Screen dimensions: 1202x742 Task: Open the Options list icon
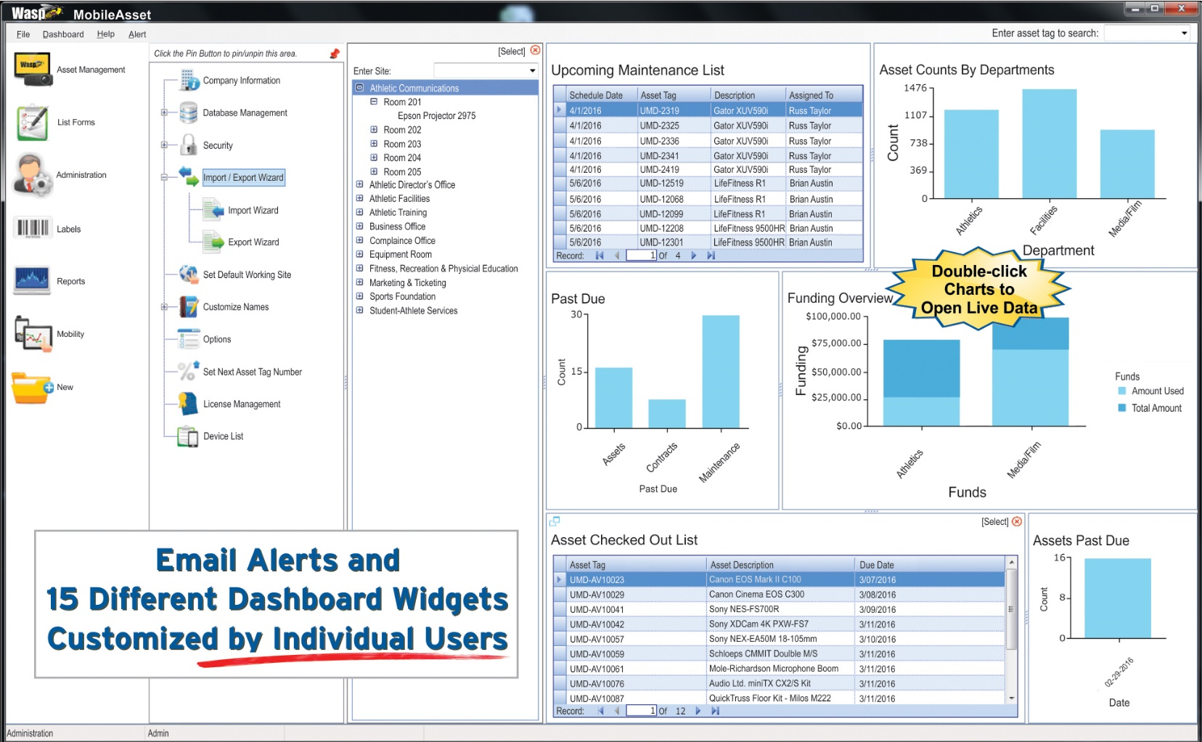tap(189, 339)
